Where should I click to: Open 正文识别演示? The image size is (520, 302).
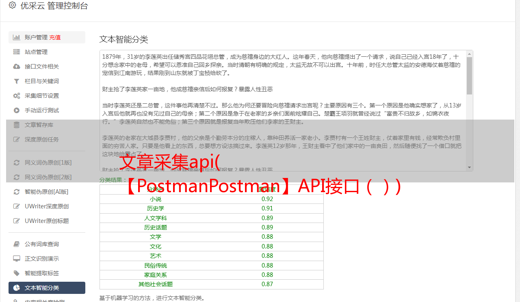tap(47, 259)
